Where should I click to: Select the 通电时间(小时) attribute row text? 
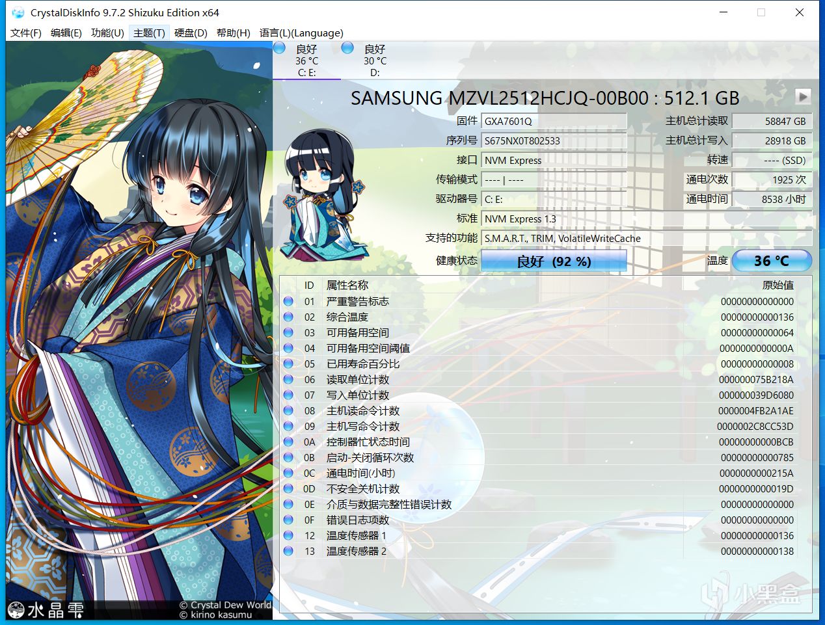click(x=360, y=473)
